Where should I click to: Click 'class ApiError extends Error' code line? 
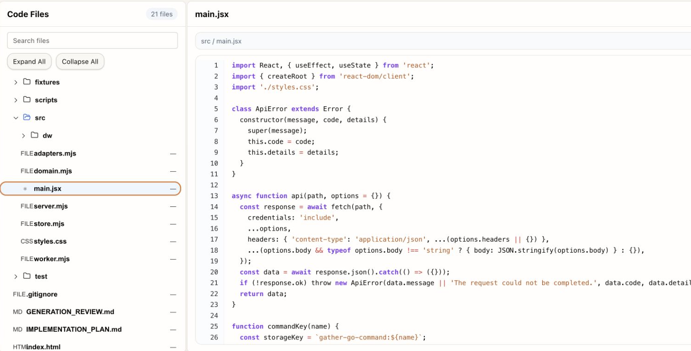(x=291, y=109)
